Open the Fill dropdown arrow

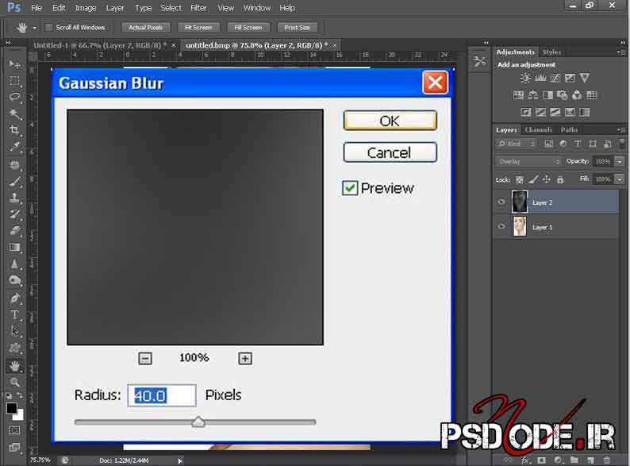620,179
